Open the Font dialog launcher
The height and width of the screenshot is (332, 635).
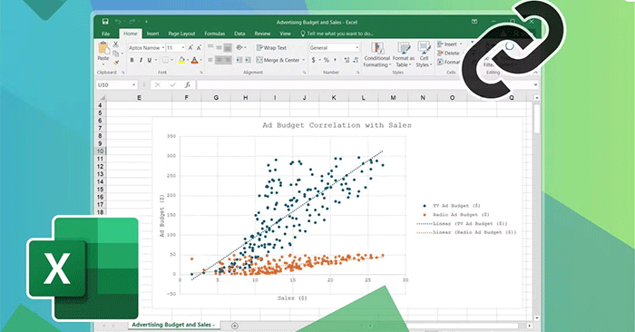[x=201, y=73]
